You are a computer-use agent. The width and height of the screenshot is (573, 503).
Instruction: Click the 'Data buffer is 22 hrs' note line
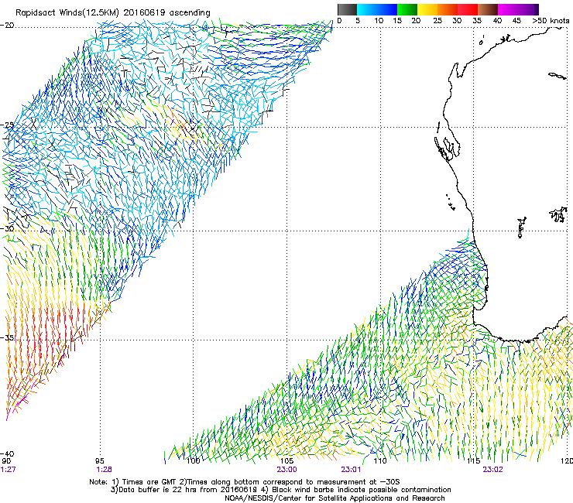click(x=280, y=490)
